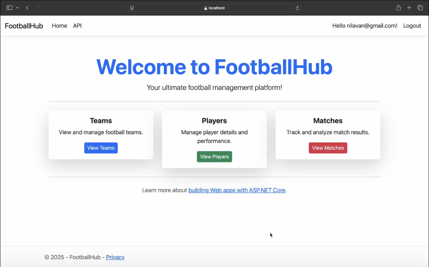Click the FootballHub brand logo text
429x267 pixels.
[x=24, y=26]
